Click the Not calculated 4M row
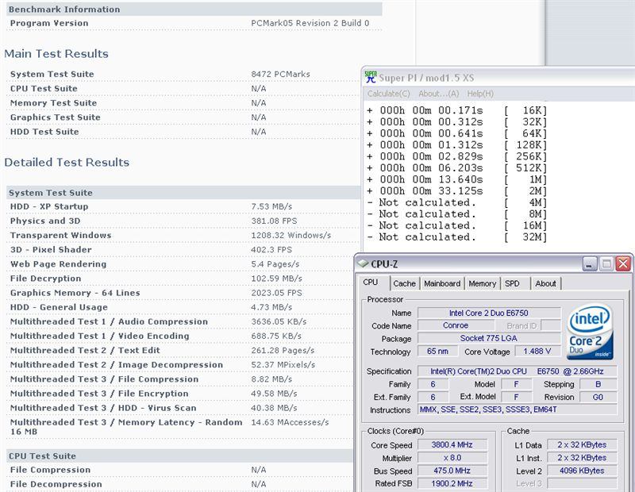The image size is (635, 492). [457, 202]
